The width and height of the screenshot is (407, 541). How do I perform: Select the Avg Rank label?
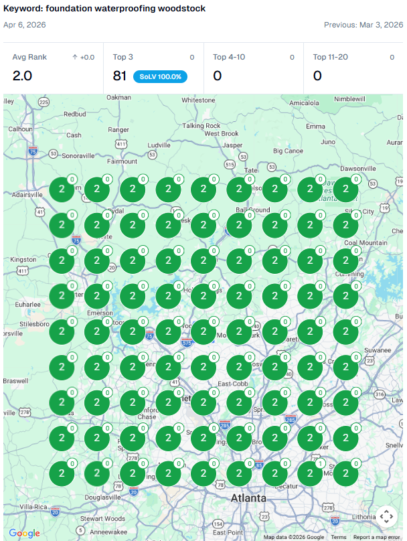(x=29, y=57)
